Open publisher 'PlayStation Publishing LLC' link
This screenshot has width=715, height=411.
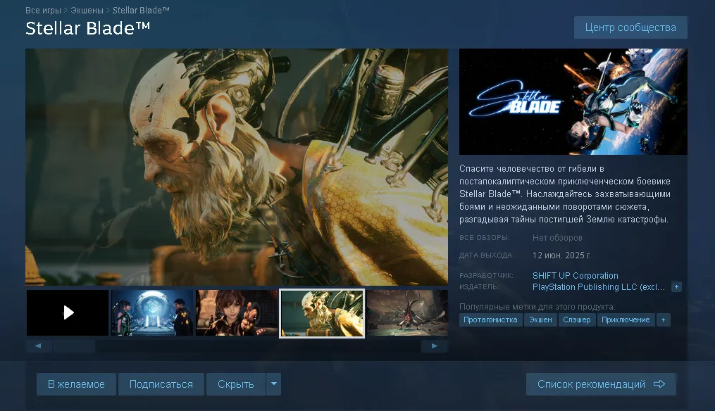[x=598, y=287]
